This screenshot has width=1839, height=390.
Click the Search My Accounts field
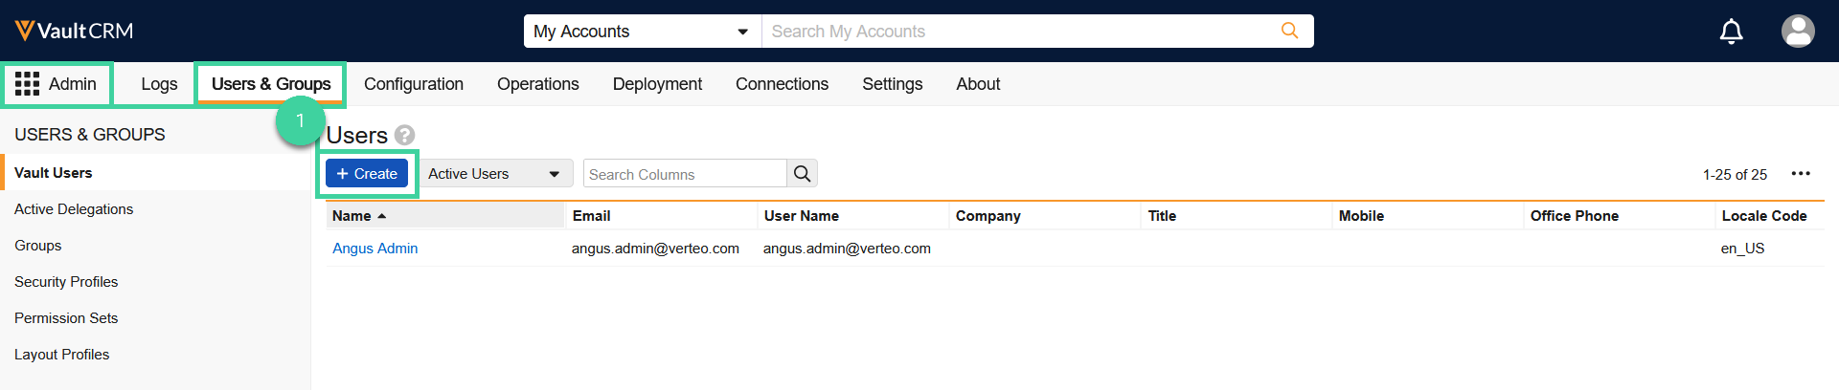click(x=1015, y=32)
